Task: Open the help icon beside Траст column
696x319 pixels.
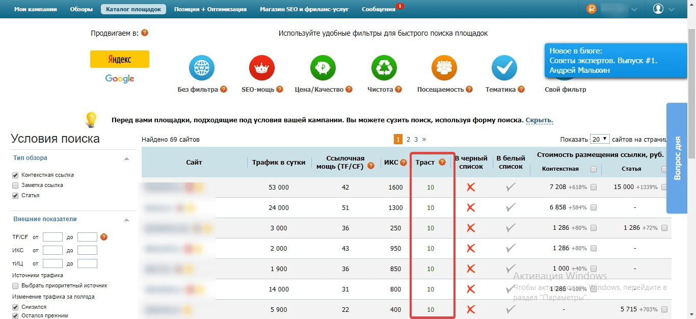Action: pos(442,163)
